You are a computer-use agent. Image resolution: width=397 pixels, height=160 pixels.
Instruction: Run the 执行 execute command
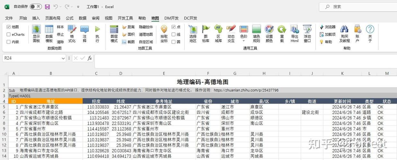click(97, 34)
